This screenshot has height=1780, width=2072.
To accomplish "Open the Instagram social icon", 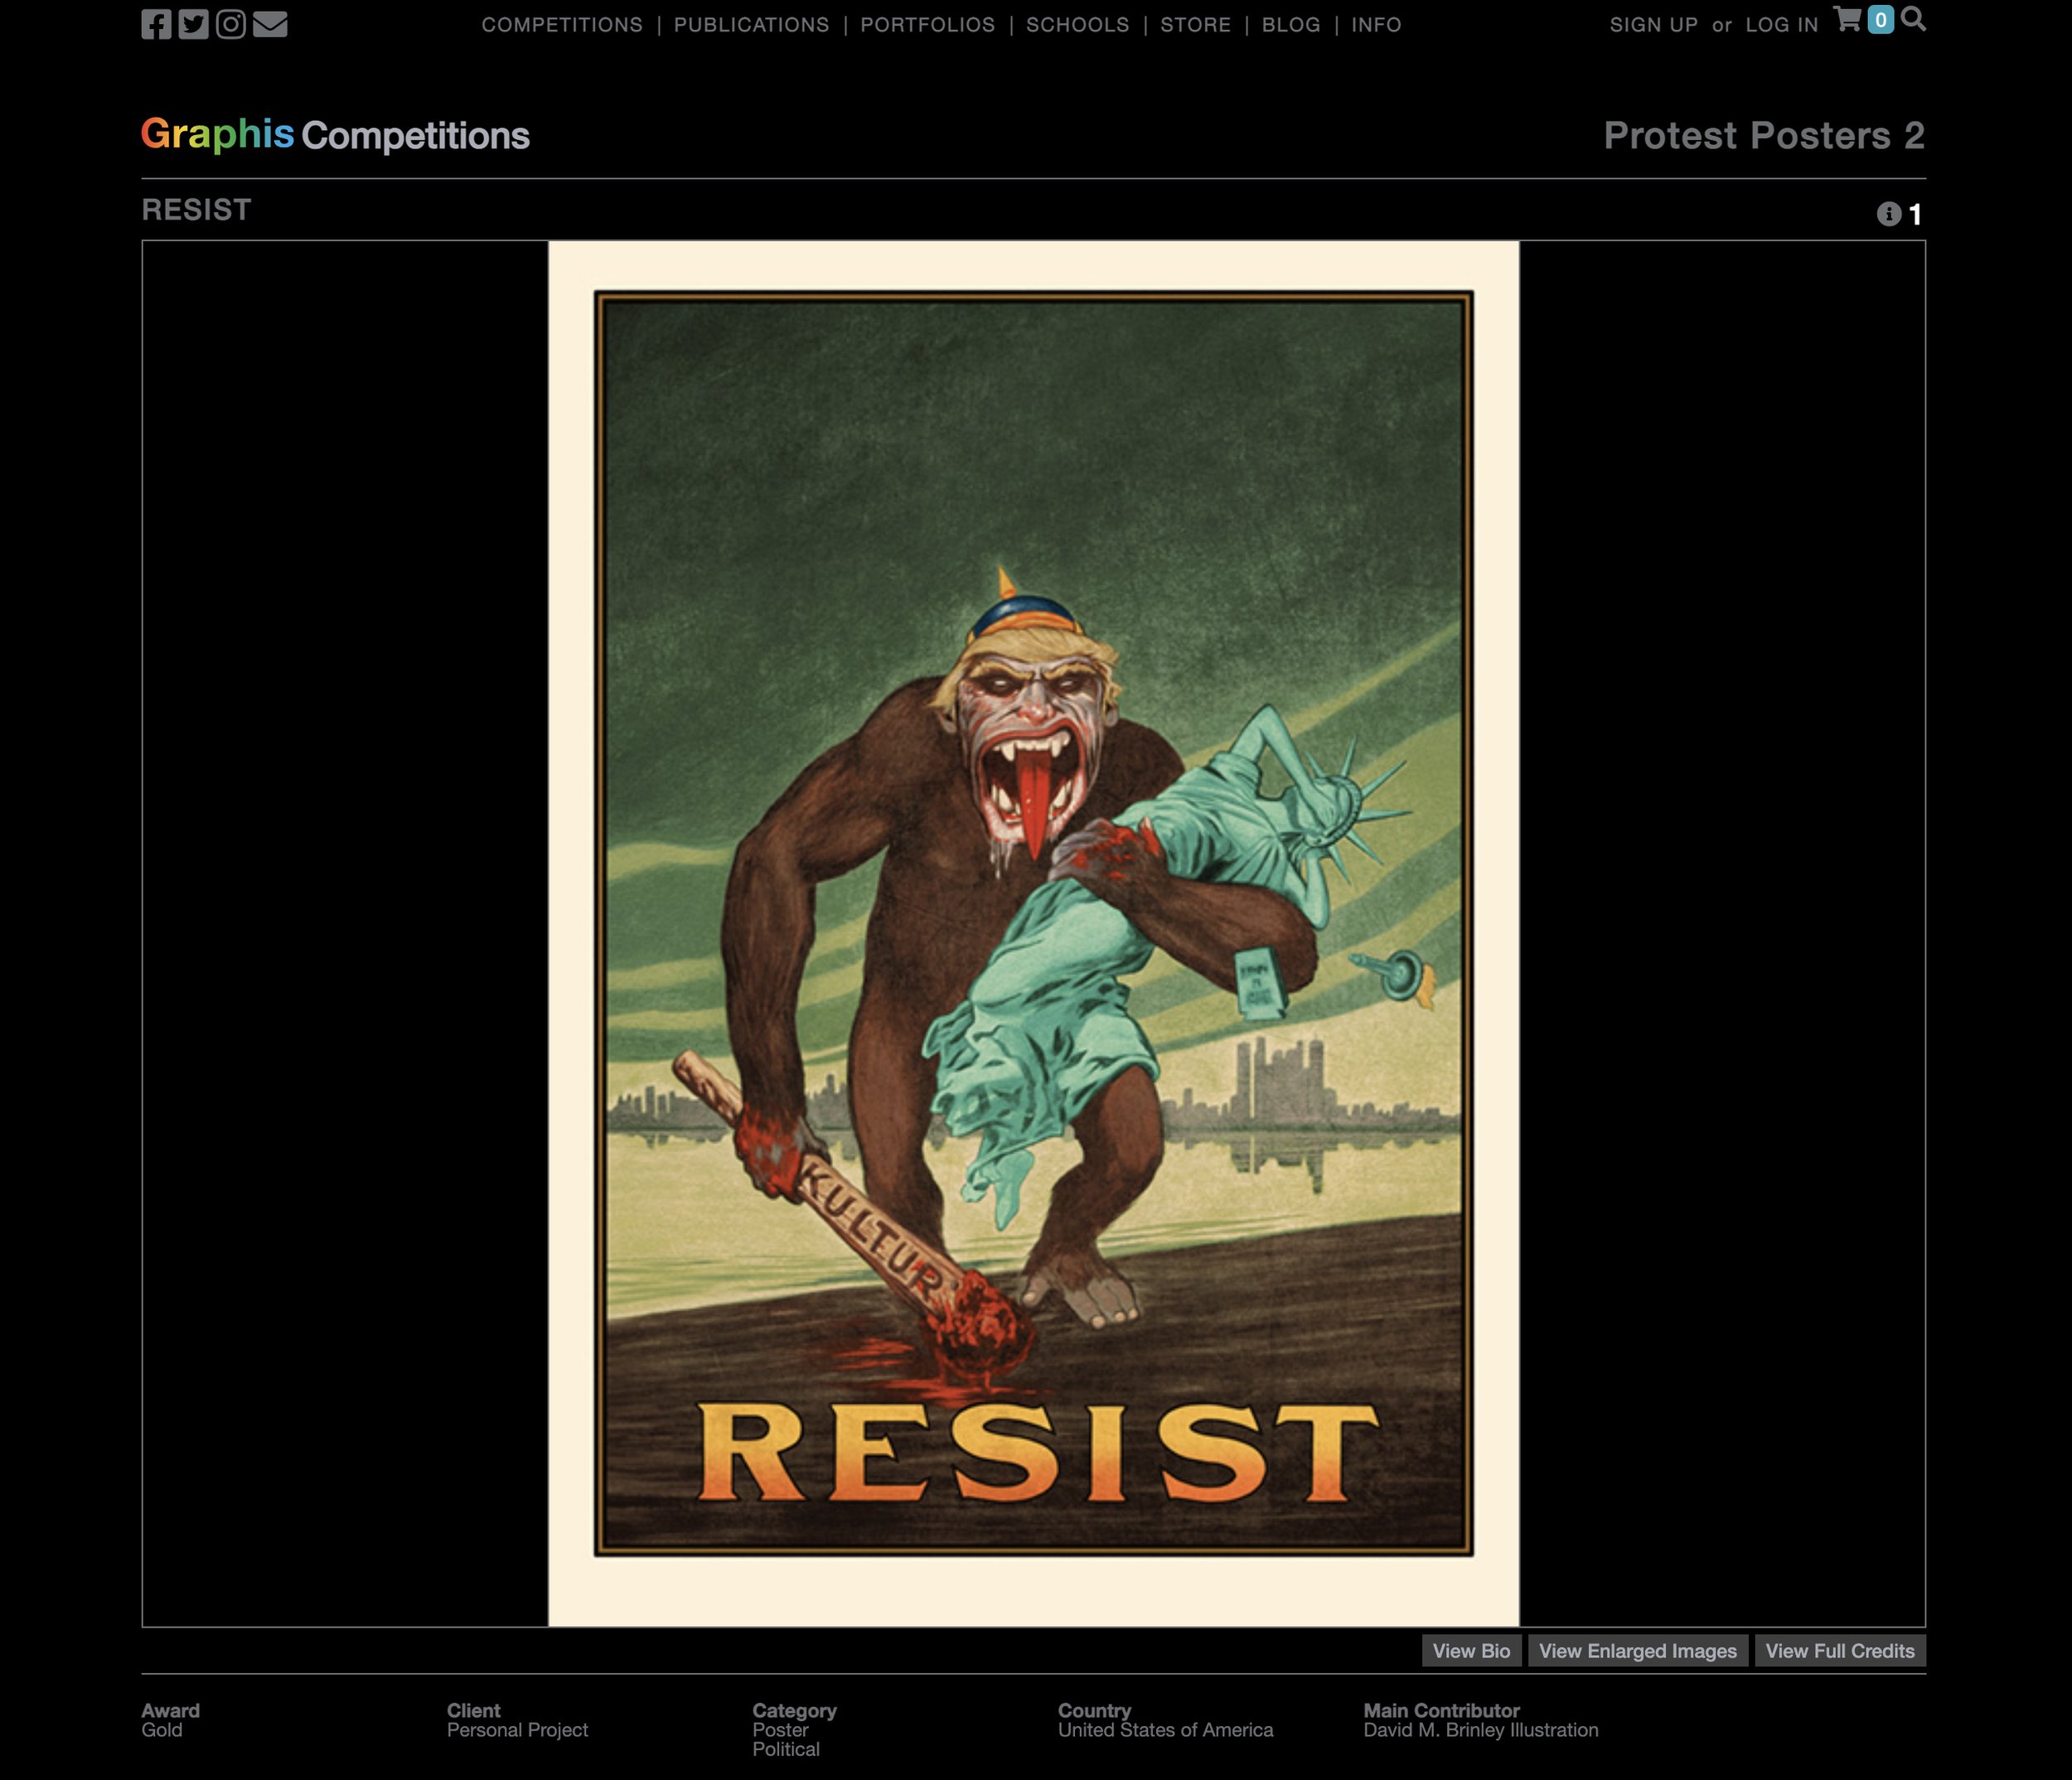I will (x=231, y=24).
